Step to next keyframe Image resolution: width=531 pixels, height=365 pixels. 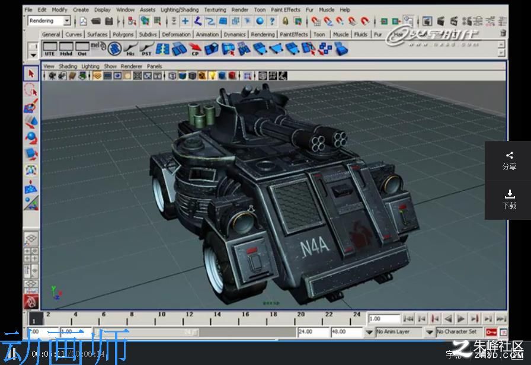click(475, 319)
